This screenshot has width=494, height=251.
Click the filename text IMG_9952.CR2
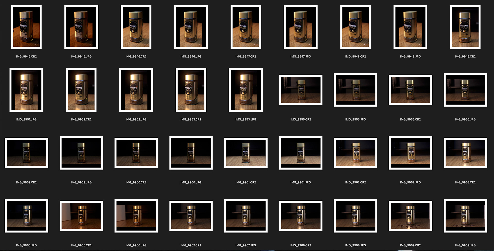tap(81, 119)
